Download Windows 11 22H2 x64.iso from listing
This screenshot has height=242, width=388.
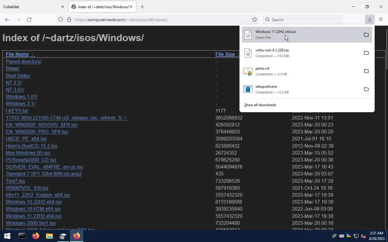point(34,216)
